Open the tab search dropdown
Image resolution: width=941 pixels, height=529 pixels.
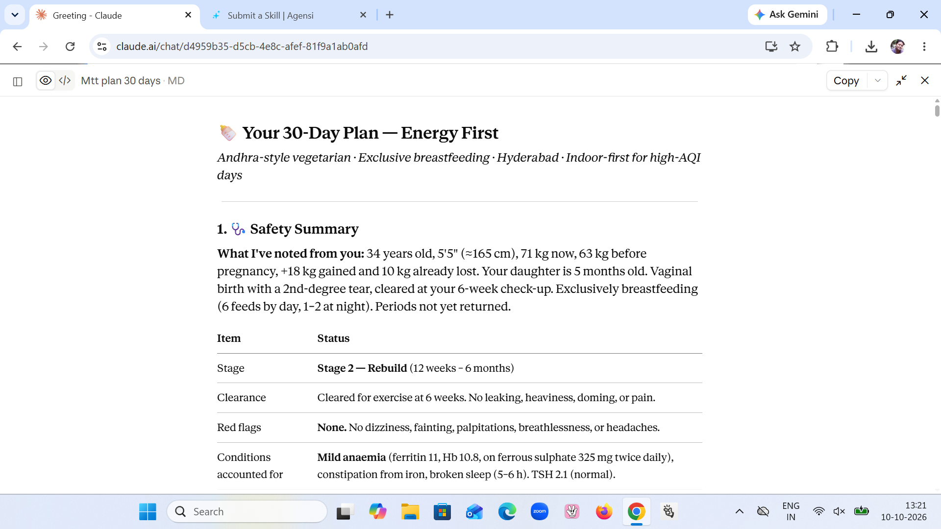[15, 15]
